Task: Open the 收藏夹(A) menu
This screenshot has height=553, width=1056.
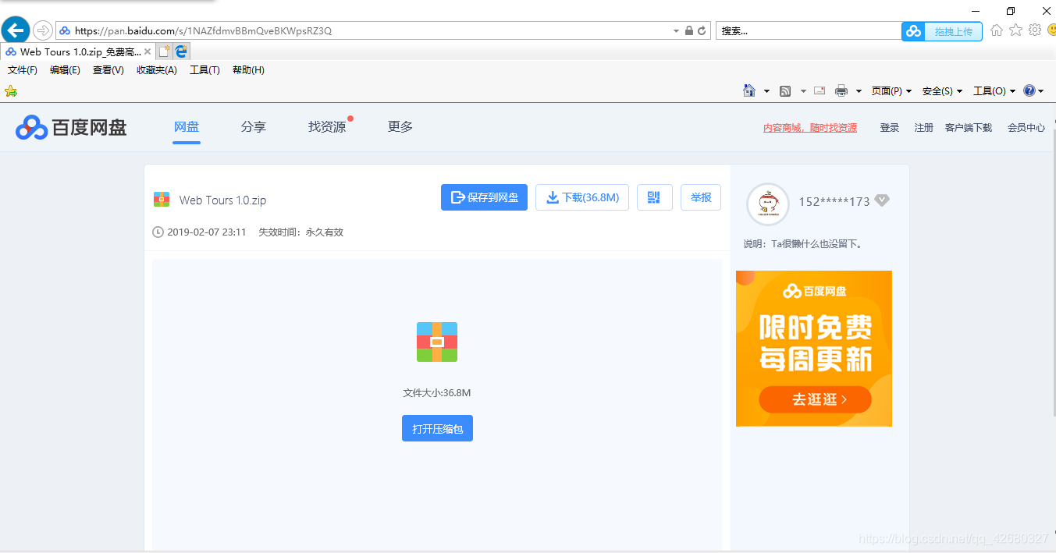Action: click(157, 70)
